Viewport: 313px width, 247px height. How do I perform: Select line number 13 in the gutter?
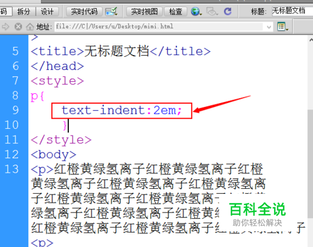point(12,169)
